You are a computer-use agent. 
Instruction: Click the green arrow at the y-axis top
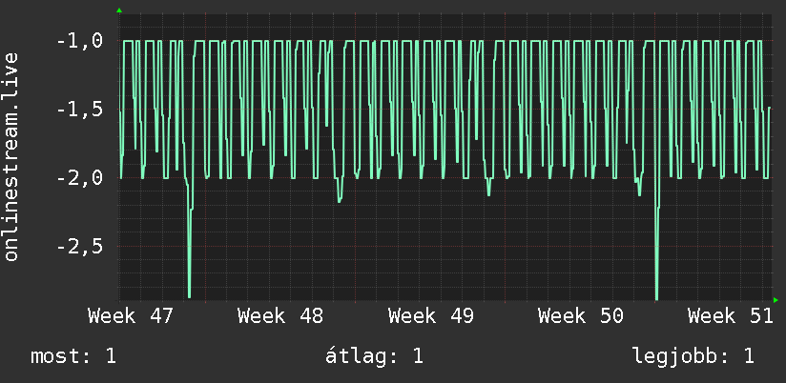coord(119,10)
